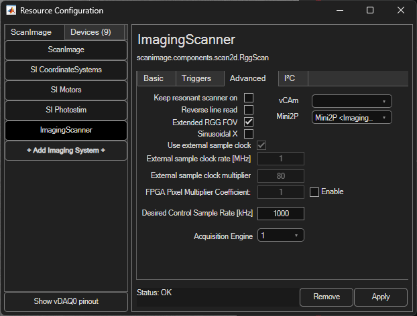Click the MATLAB icon in title bar

tap(11, 10)
